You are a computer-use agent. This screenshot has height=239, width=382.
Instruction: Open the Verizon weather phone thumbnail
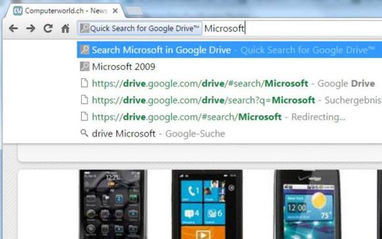(x=307, y=204)
